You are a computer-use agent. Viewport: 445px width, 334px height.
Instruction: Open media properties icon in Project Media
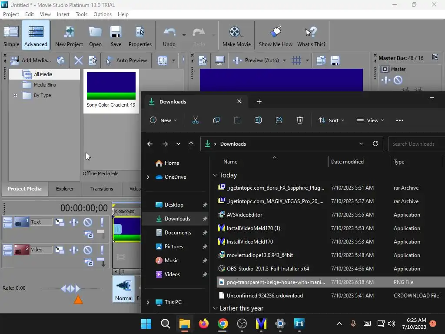(x=93, y=60)
